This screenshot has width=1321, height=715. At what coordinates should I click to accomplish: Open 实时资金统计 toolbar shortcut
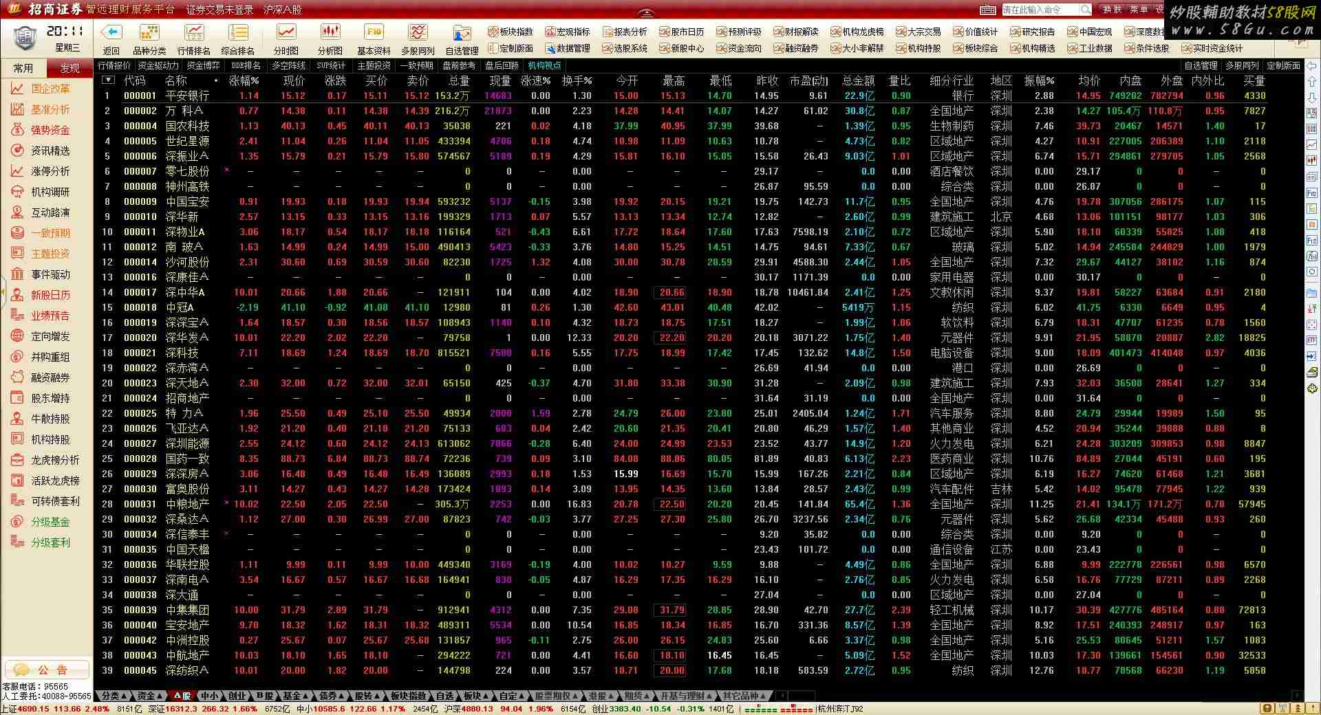coord(1212,48)
